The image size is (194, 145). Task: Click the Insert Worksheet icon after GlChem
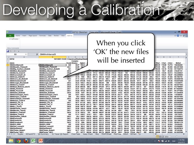coord(139,134)
